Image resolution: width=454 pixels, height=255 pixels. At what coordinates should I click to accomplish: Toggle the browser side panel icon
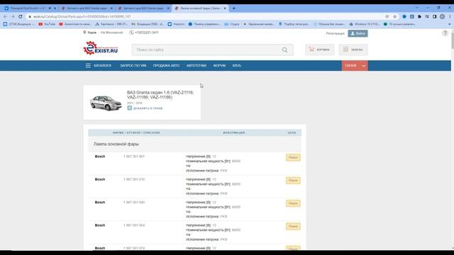[x=435, y=17]
